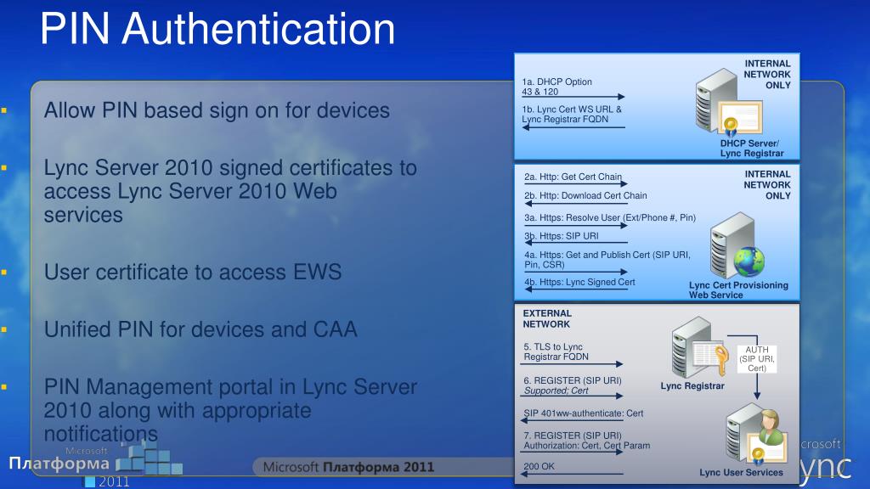
Task: Click '3a. Https: Resolve User' step
Action: 610,218
